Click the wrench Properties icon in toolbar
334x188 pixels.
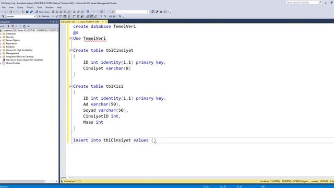157,11
